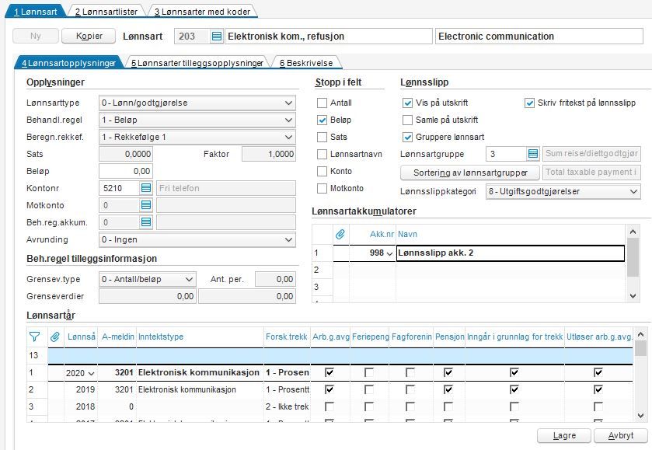Enable Samle på utskrift checkbox

click(x=407, y=120)
